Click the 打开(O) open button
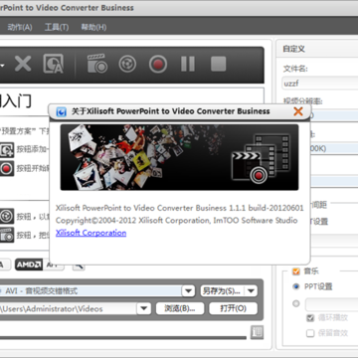 (234, 308)
